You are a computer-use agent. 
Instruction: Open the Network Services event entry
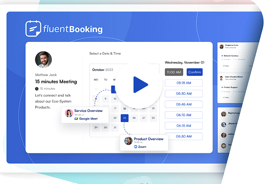(231, 56)
